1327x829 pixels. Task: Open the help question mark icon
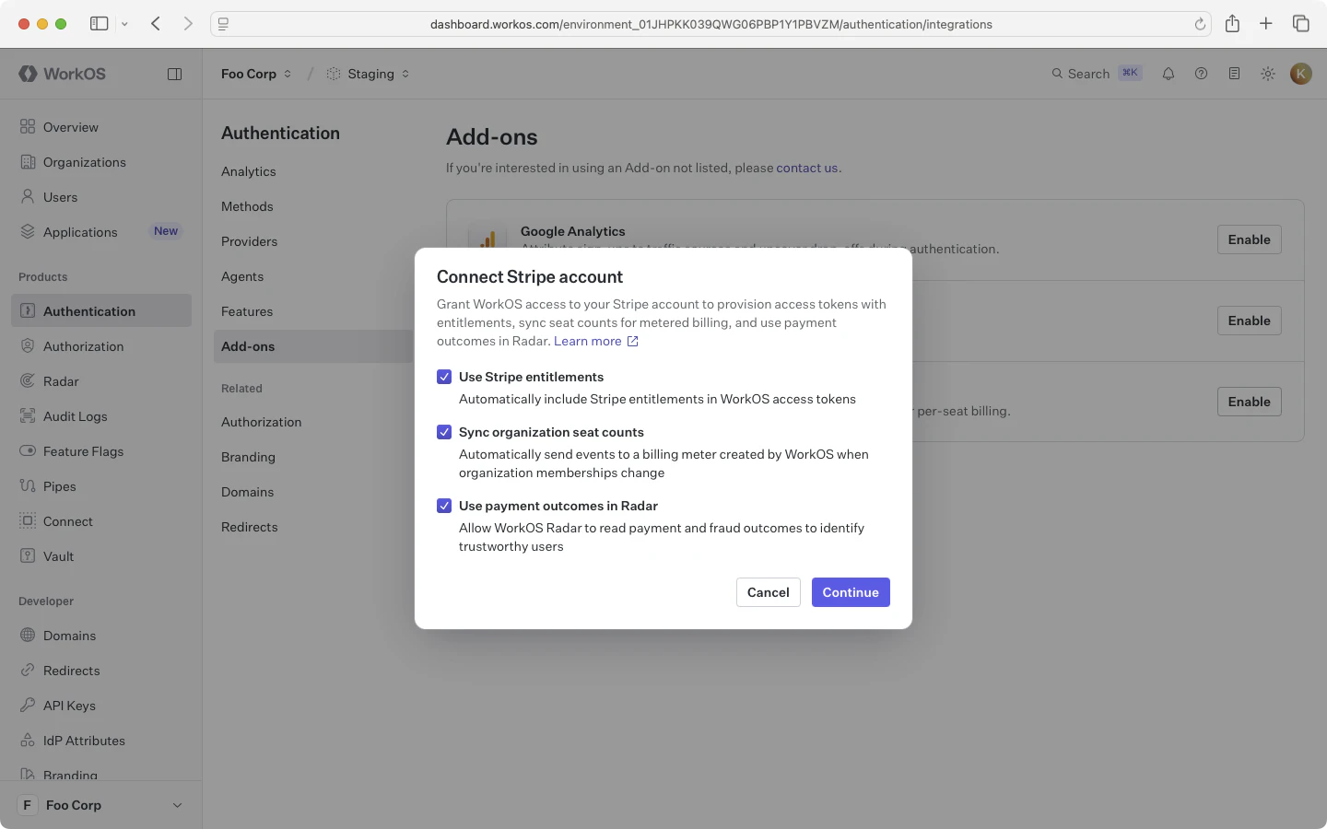pos(1201,74)
